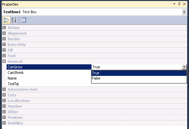Click the CanGrow value dropdown arrow
Screen dimensions: 189x129
click(x=184, y=67)
